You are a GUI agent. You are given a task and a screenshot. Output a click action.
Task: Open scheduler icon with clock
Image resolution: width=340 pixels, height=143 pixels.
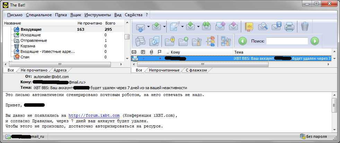click(x=154, y=41)
